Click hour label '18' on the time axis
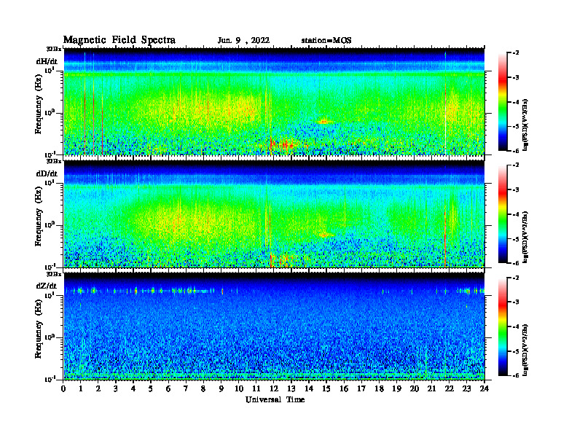The width and height of the screenshot is (577, 446). coord(379,388)
